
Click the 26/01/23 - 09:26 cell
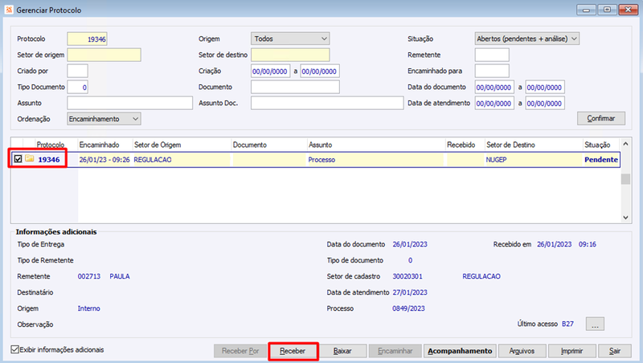[x=104, y=159]
